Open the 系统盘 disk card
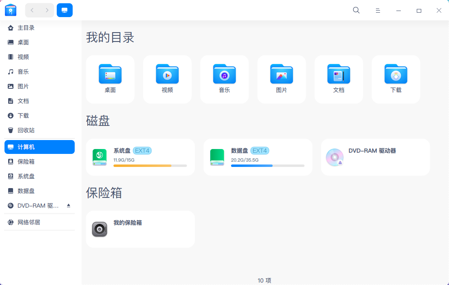This screenshot has width=449, height=285. pos(140,157)
